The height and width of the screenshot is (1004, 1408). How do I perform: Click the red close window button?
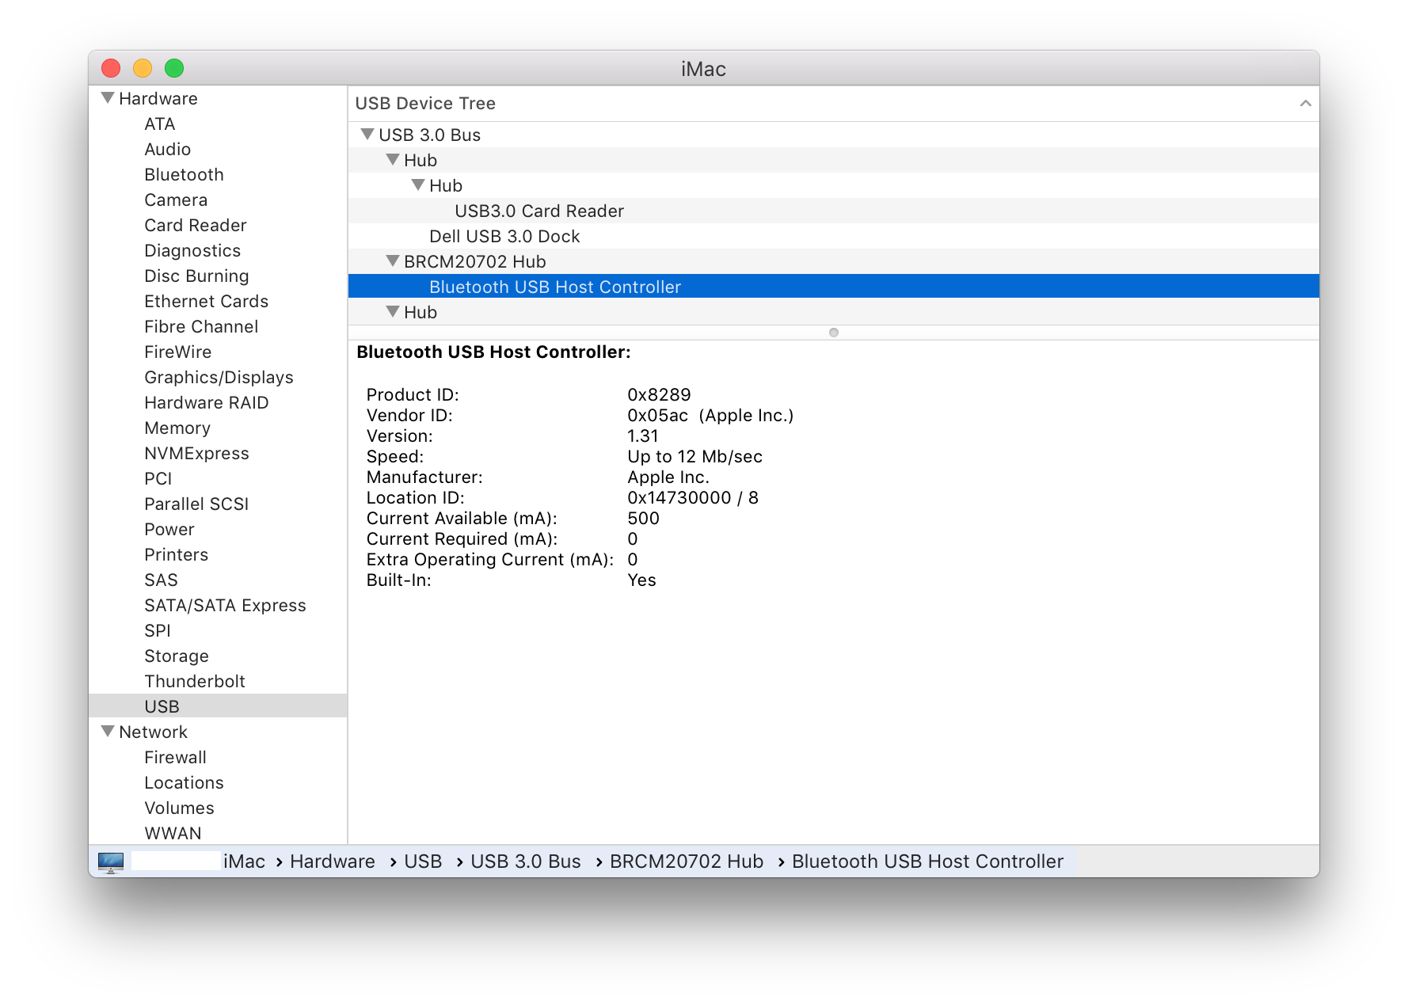(x=111, y=68)
